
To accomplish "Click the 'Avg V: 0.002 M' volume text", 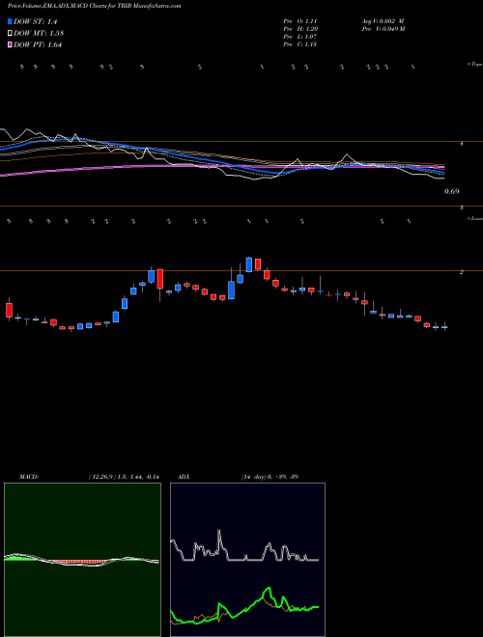I will [383, 21].
